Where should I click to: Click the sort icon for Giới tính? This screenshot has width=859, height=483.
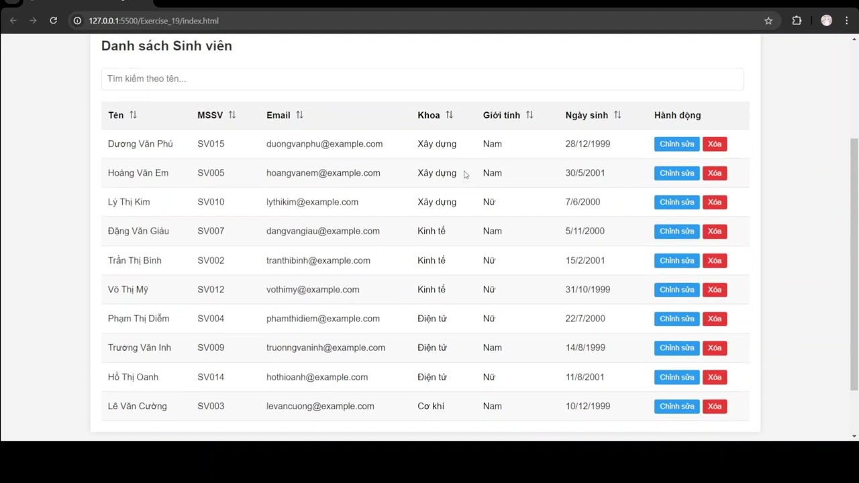(x=529, y=115)
